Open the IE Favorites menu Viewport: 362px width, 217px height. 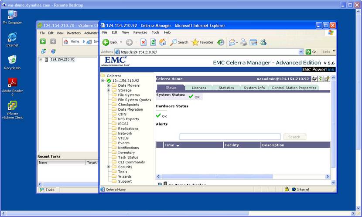[x=140, y=32]
